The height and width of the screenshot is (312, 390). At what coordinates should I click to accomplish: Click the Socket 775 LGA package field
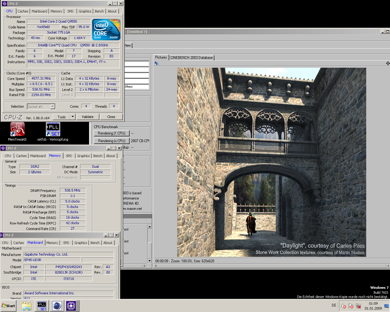[59, 32]
